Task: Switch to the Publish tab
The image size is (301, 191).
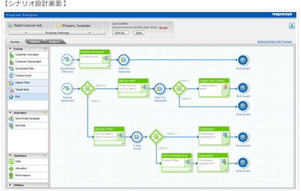Action: pyautogui.click(x=34, y=42)
